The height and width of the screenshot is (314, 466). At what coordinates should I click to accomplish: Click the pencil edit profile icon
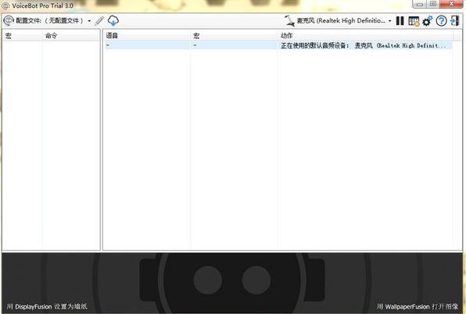click(x=99, y=21)
